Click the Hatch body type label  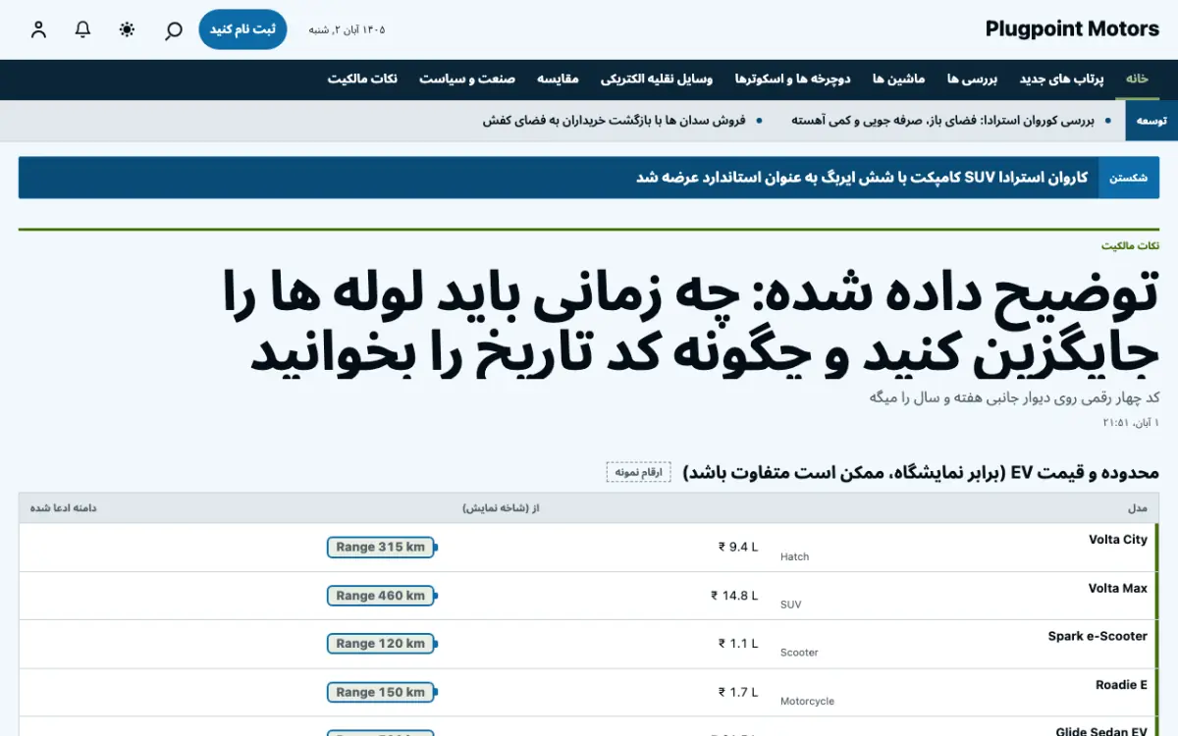[x=795, y=556]
